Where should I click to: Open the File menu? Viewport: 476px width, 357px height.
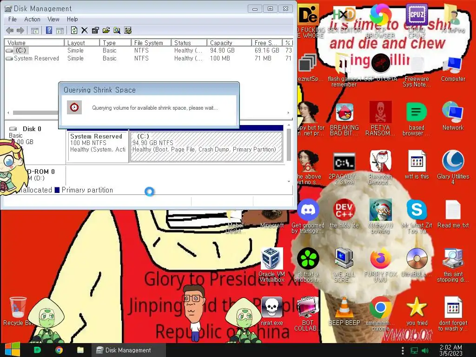[x=13, y=19]
